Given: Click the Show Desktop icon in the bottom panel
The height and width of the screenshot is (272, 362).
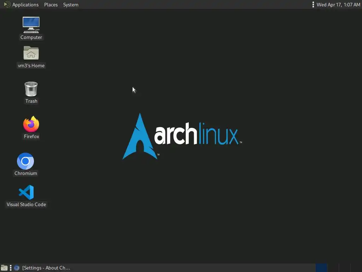Looking at the screenshot, I should click(x=4, y=268).
